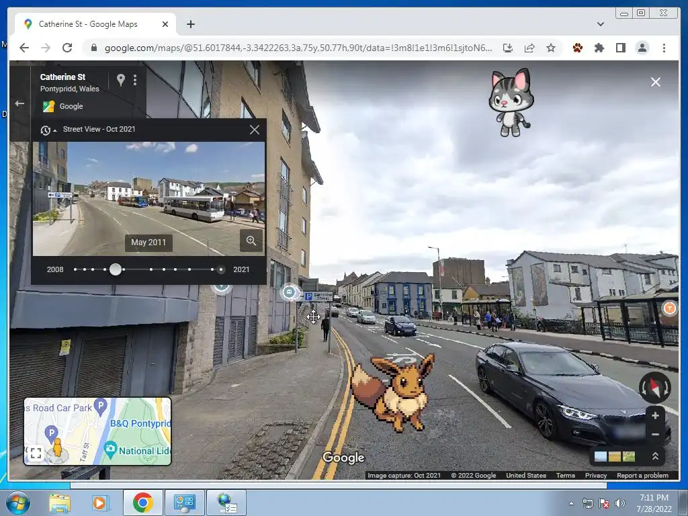
Task: Click the address bar URL
Action: [298, 48]
